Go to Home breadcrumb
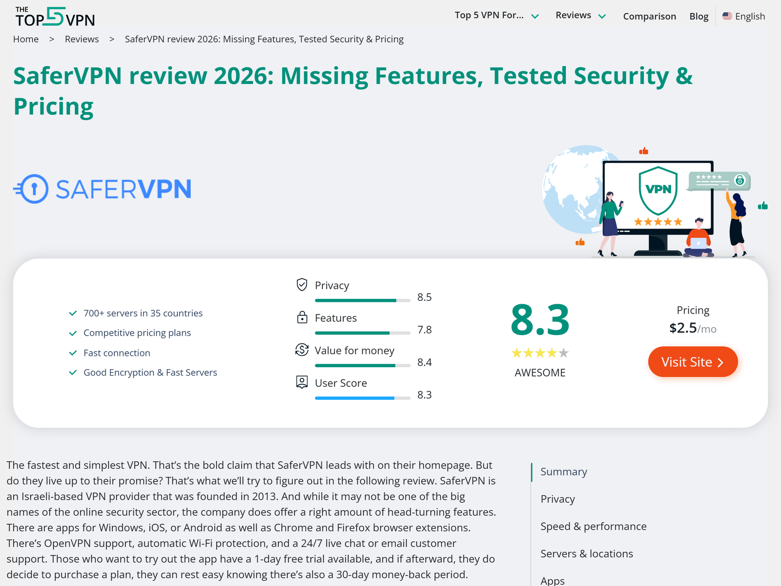This screenshot has height=586, width=781. [26, 39]
